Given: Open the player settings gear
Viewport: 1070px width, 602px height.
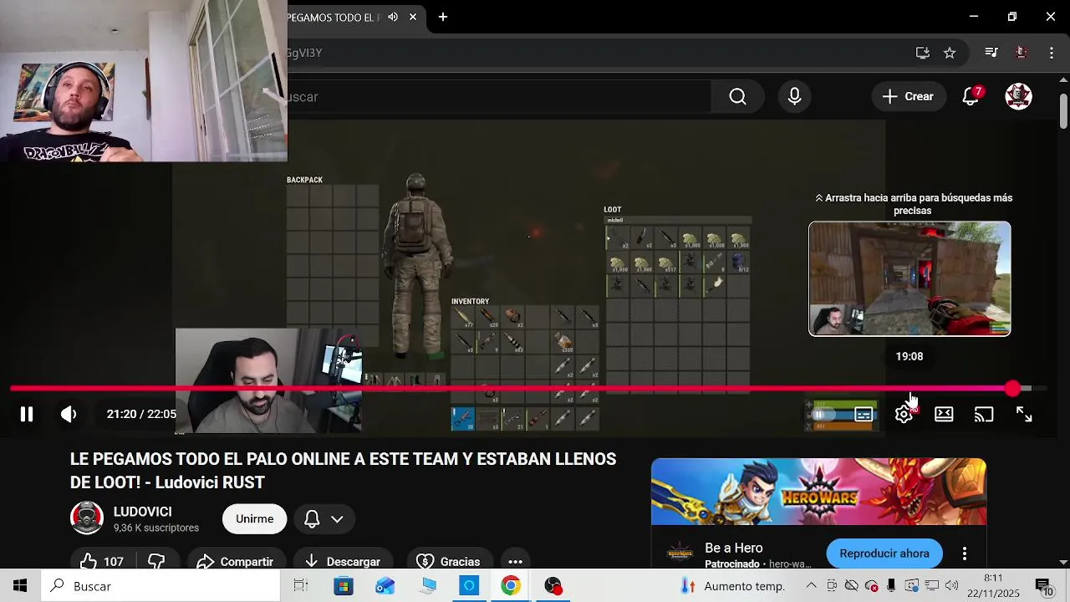Looking at the screenshot, I should [904, 414].
